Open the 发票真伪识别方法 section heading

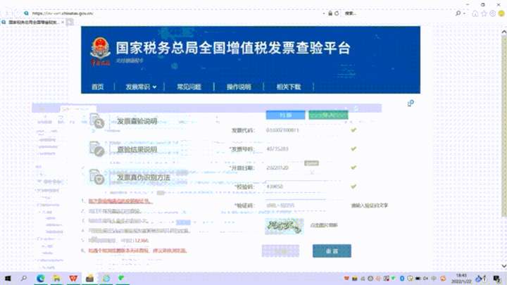coord(143,177)
